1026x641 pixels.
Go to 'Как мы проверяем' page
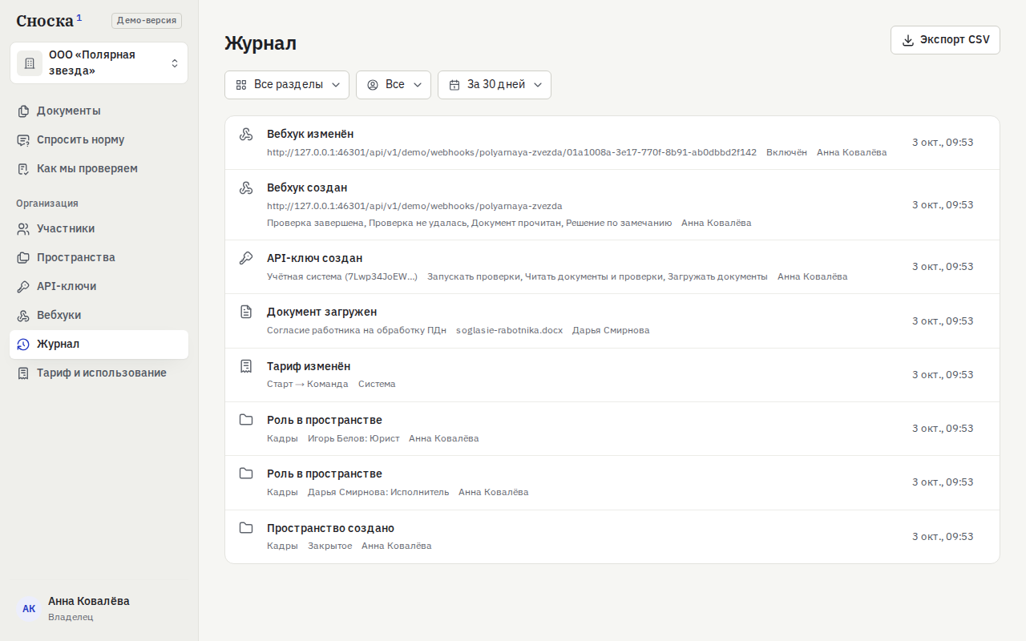point(99,169)
